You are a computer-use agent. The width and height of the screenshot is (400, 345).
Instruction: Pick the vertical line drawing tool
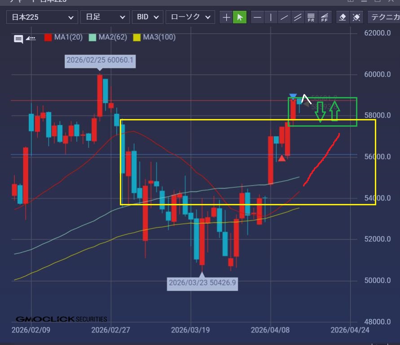tap(271, 18)
